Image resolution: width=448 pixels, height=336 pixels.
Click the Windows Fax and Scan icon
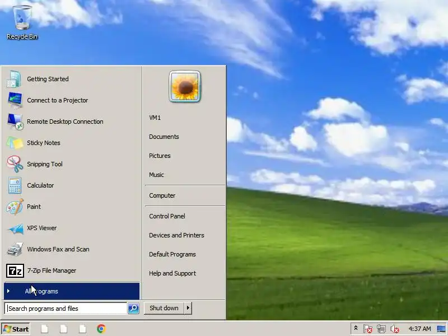tap(15, 249)
